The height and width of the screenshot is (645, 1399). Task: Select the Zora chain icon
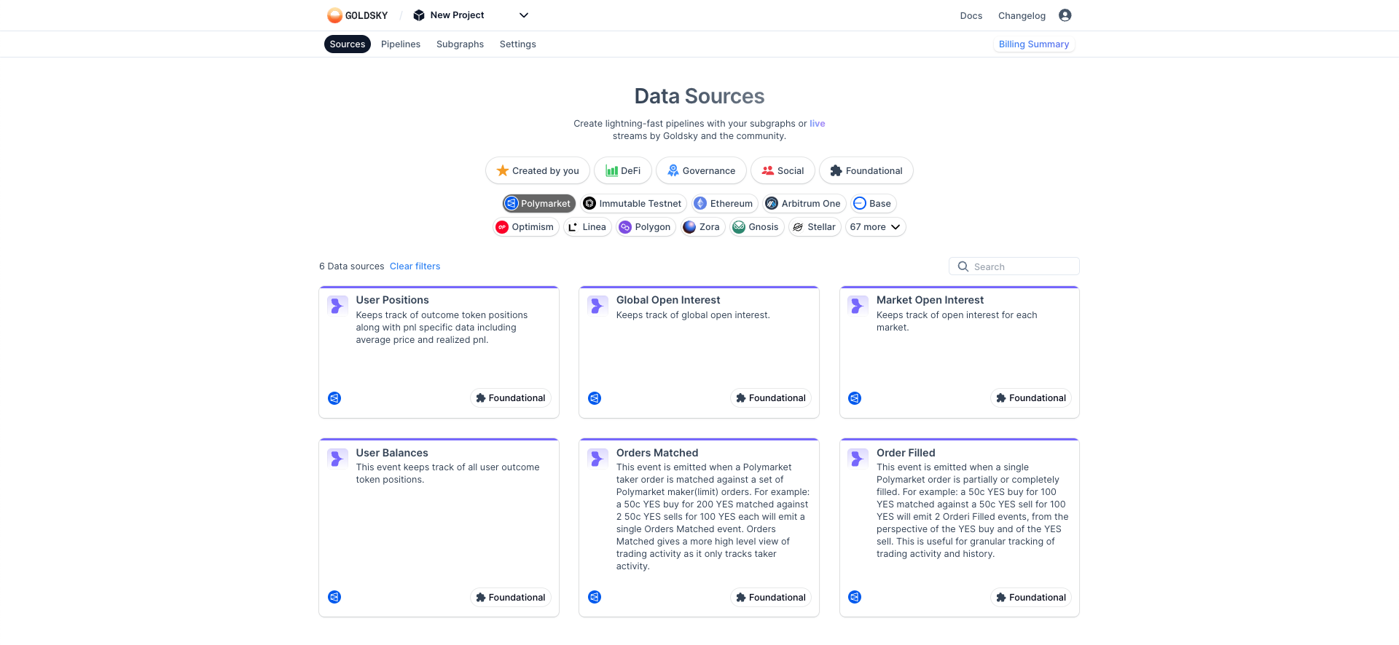(x=689, y=227)
